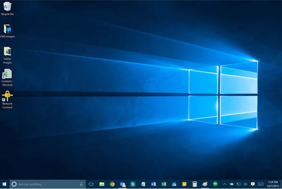Open the Recycle Bin desktop icon
This screenshot has height=189, width=282.
pos(7,8)
